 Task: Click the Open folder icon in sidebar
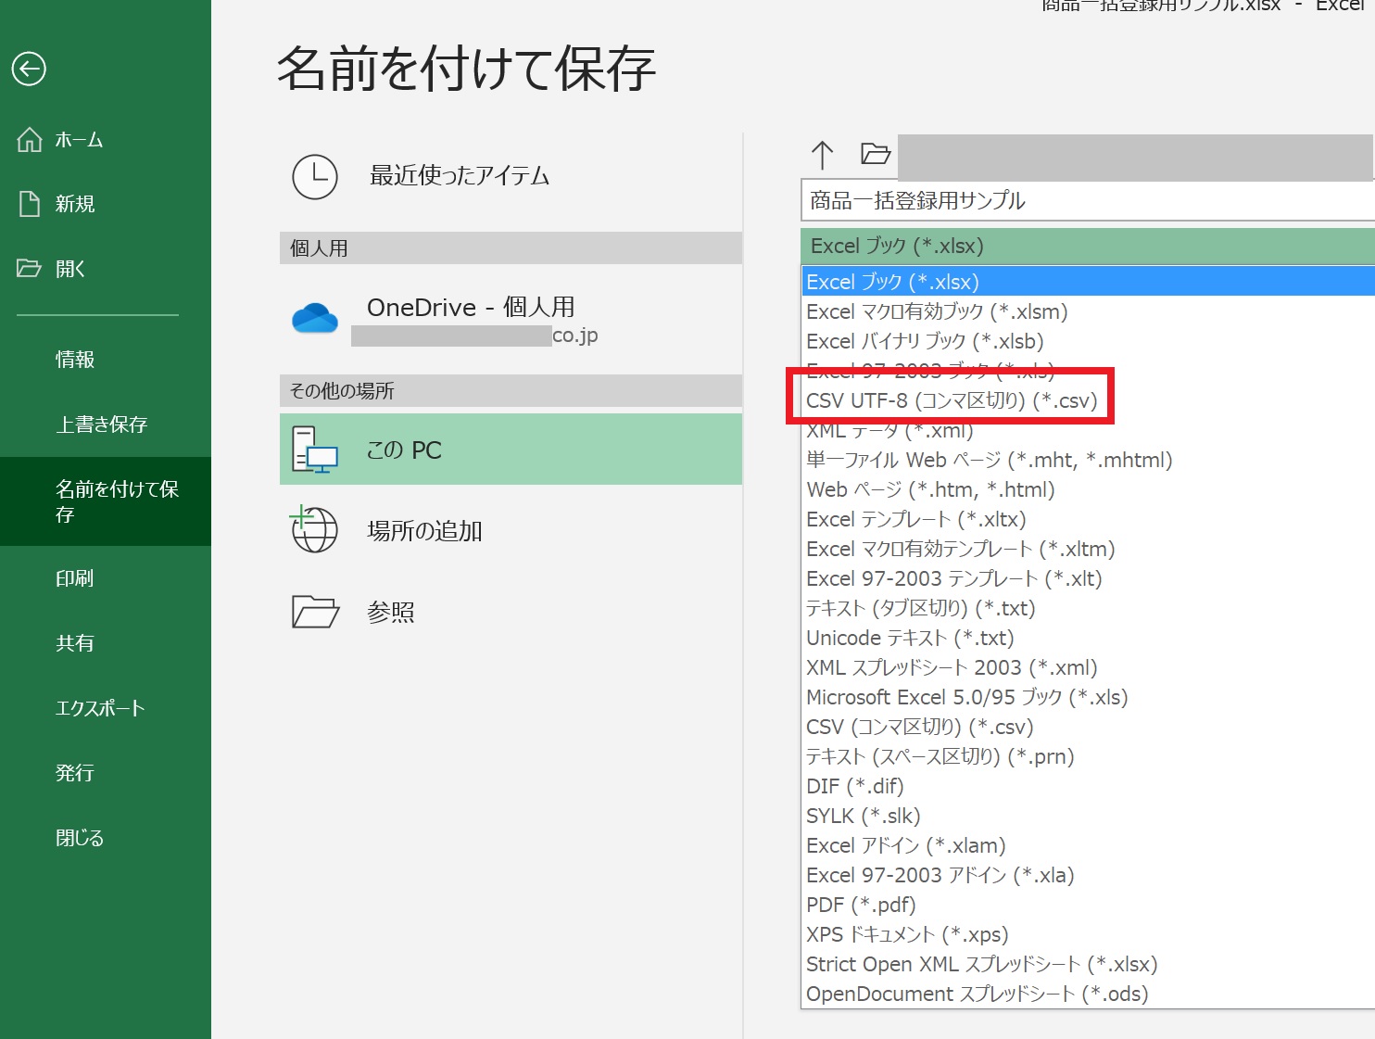click(x=30, y=269)
